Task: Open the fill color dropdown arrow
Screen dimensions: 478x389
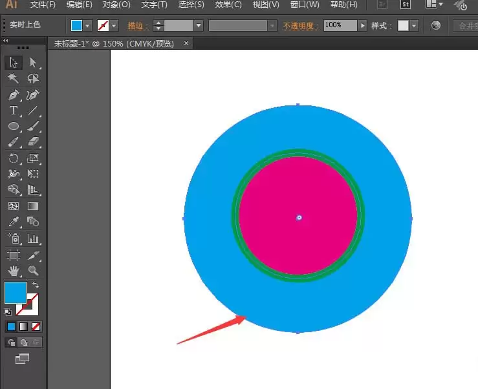Action: click(87, 26)
